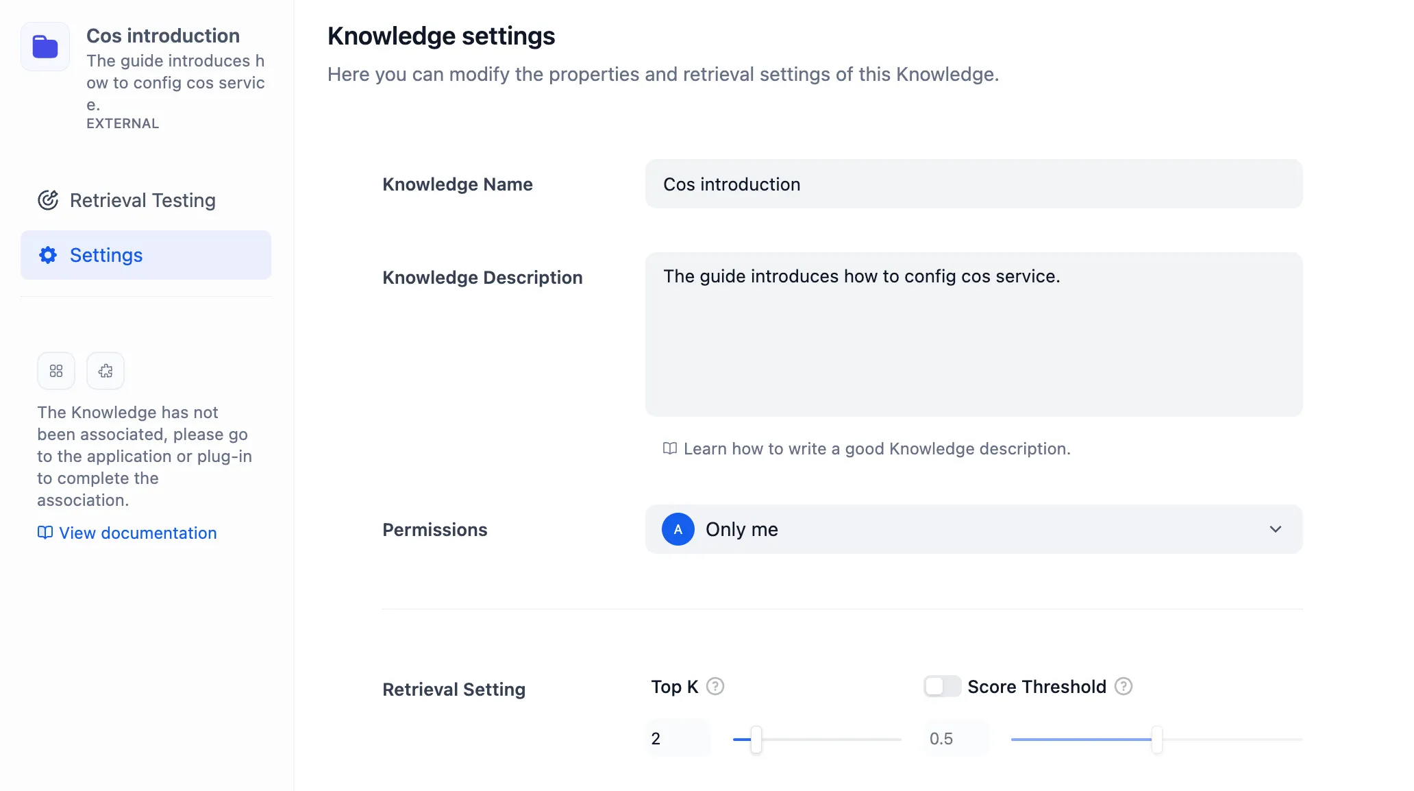Select the Settings sidebar item
Viewport: 1414px width, 791px height.
point(145,255)
